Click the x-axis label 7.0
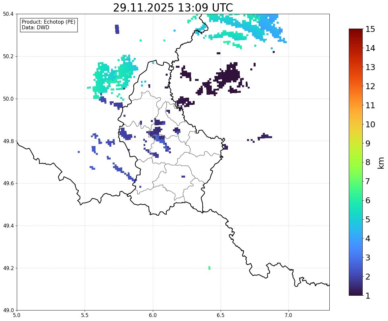Viewport: 388px width, 321px height. (x=289, y=315)
